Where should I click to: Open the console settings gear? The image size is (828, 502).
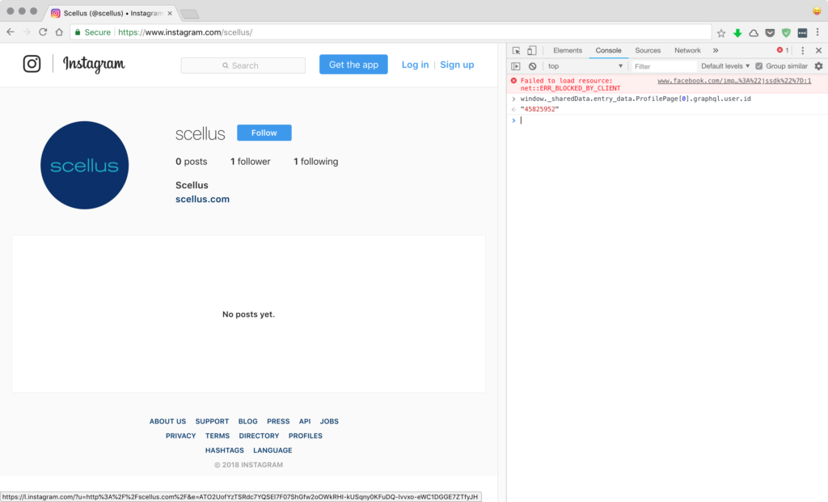pyautogui.click(x=818, y=66)
